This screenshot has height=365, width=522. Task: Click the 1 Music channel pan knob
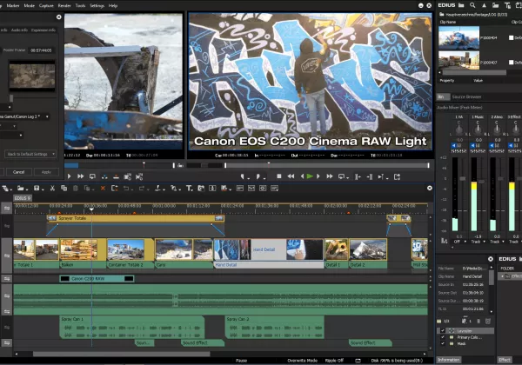coord(478,129)
